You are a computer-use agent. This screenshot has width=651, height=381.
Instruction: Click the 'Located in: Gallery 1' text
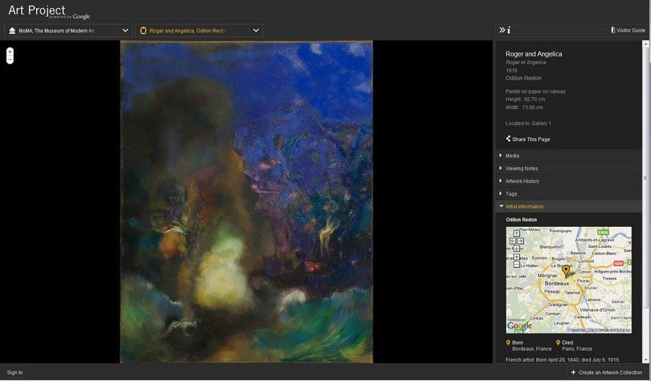(x=528, y=123)
